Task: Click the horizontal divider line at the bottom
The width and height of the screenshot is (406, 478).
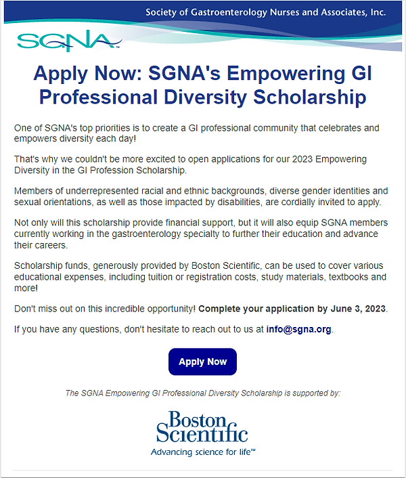Action: pyautogui.click(x=202, y=470)
